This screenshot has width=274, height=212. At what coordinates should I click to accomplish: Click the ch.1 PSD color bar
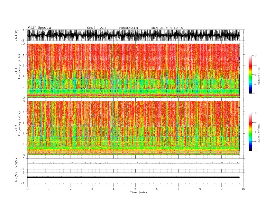pyautogui.click(x=250, y=75)
